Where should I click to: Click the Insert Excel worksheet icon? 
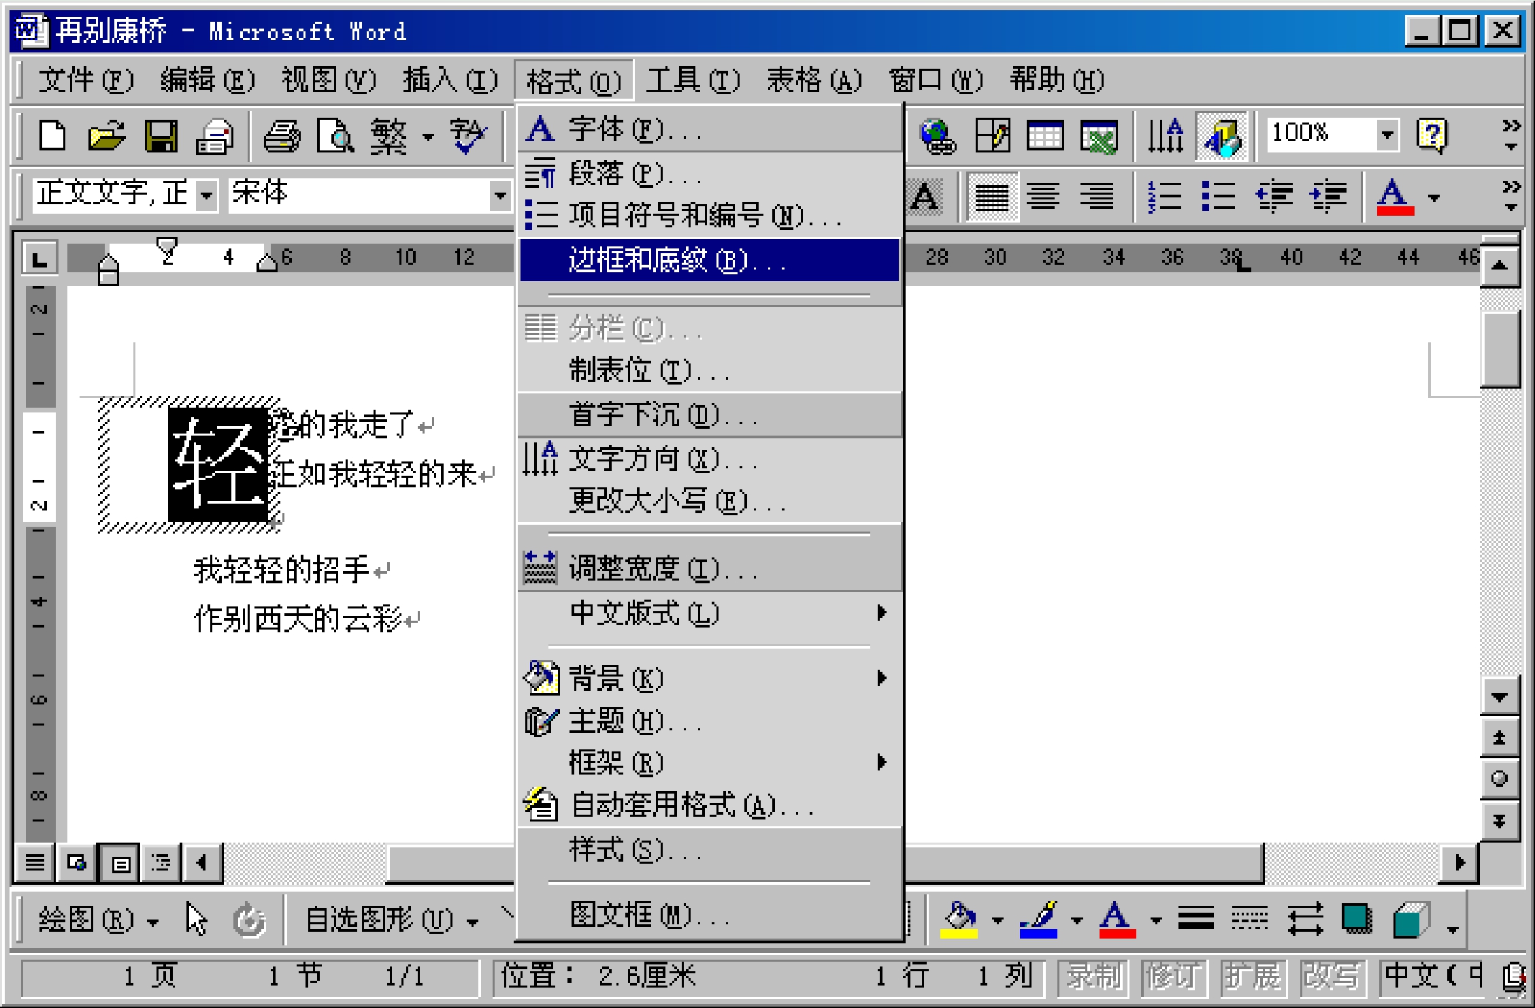pyautogui.click(x=1099, y=136)
